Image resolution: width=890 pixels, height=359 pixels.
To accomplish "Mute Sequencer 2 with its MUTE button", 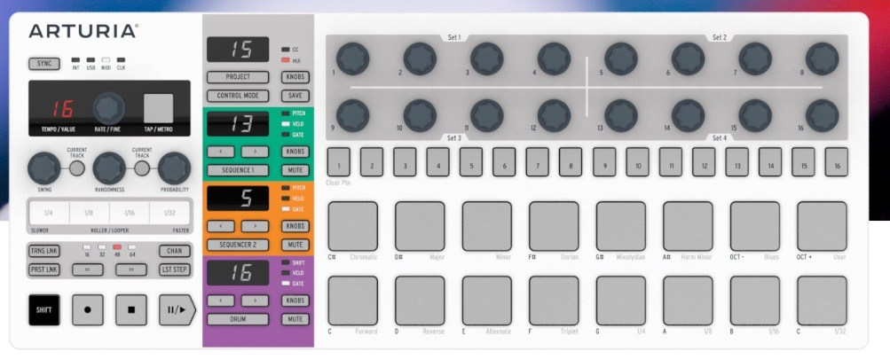I will coord(295,245).
